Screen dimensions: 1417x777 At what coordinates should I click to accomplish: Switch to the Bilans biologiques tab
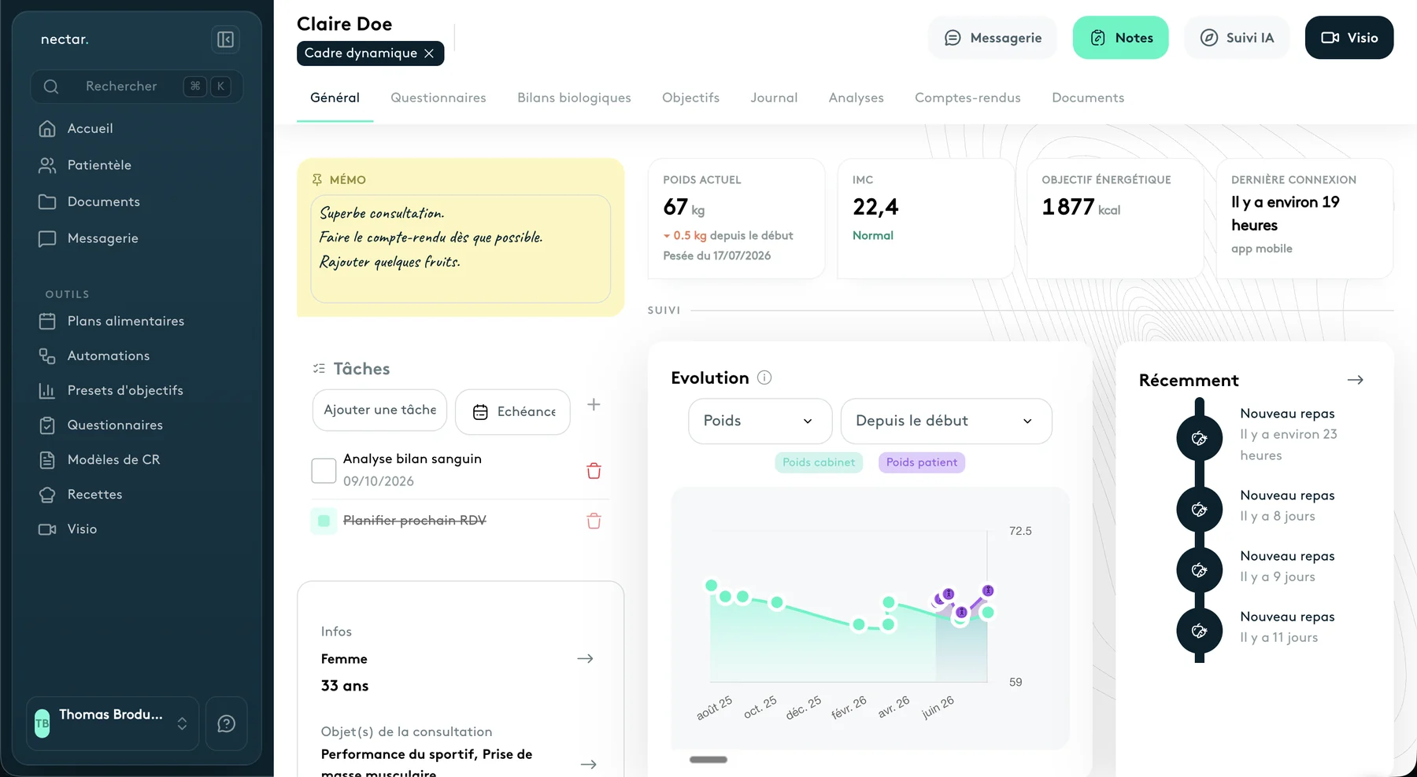coord(574,98)
